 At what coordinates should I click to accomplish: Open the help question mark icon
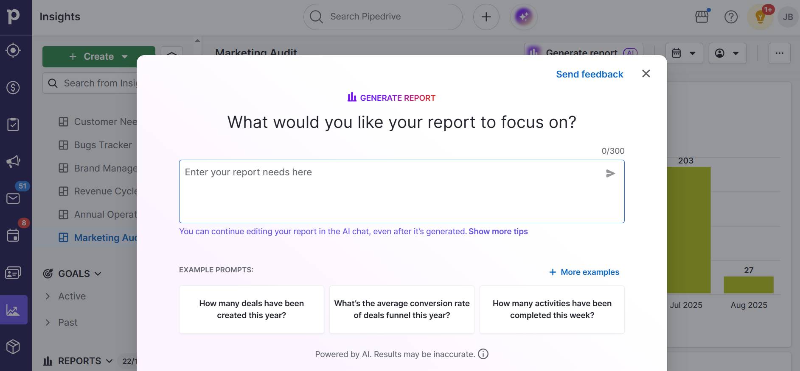pyautogui.click(x=731, y=17)
